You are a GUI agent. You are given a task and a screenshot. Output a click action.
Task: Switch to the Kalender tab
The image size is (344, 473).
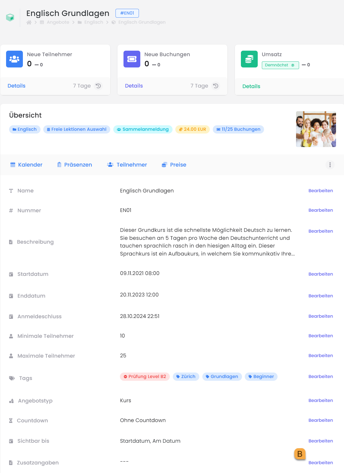coord(26,165)
